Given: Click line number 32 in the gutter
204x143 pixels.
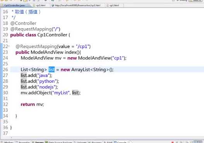Looking at the screenshot, I should [5, 104].
